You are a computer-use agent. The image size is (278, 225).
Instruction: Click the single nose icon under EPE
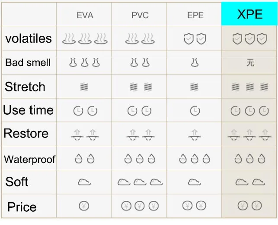[195, 63]
